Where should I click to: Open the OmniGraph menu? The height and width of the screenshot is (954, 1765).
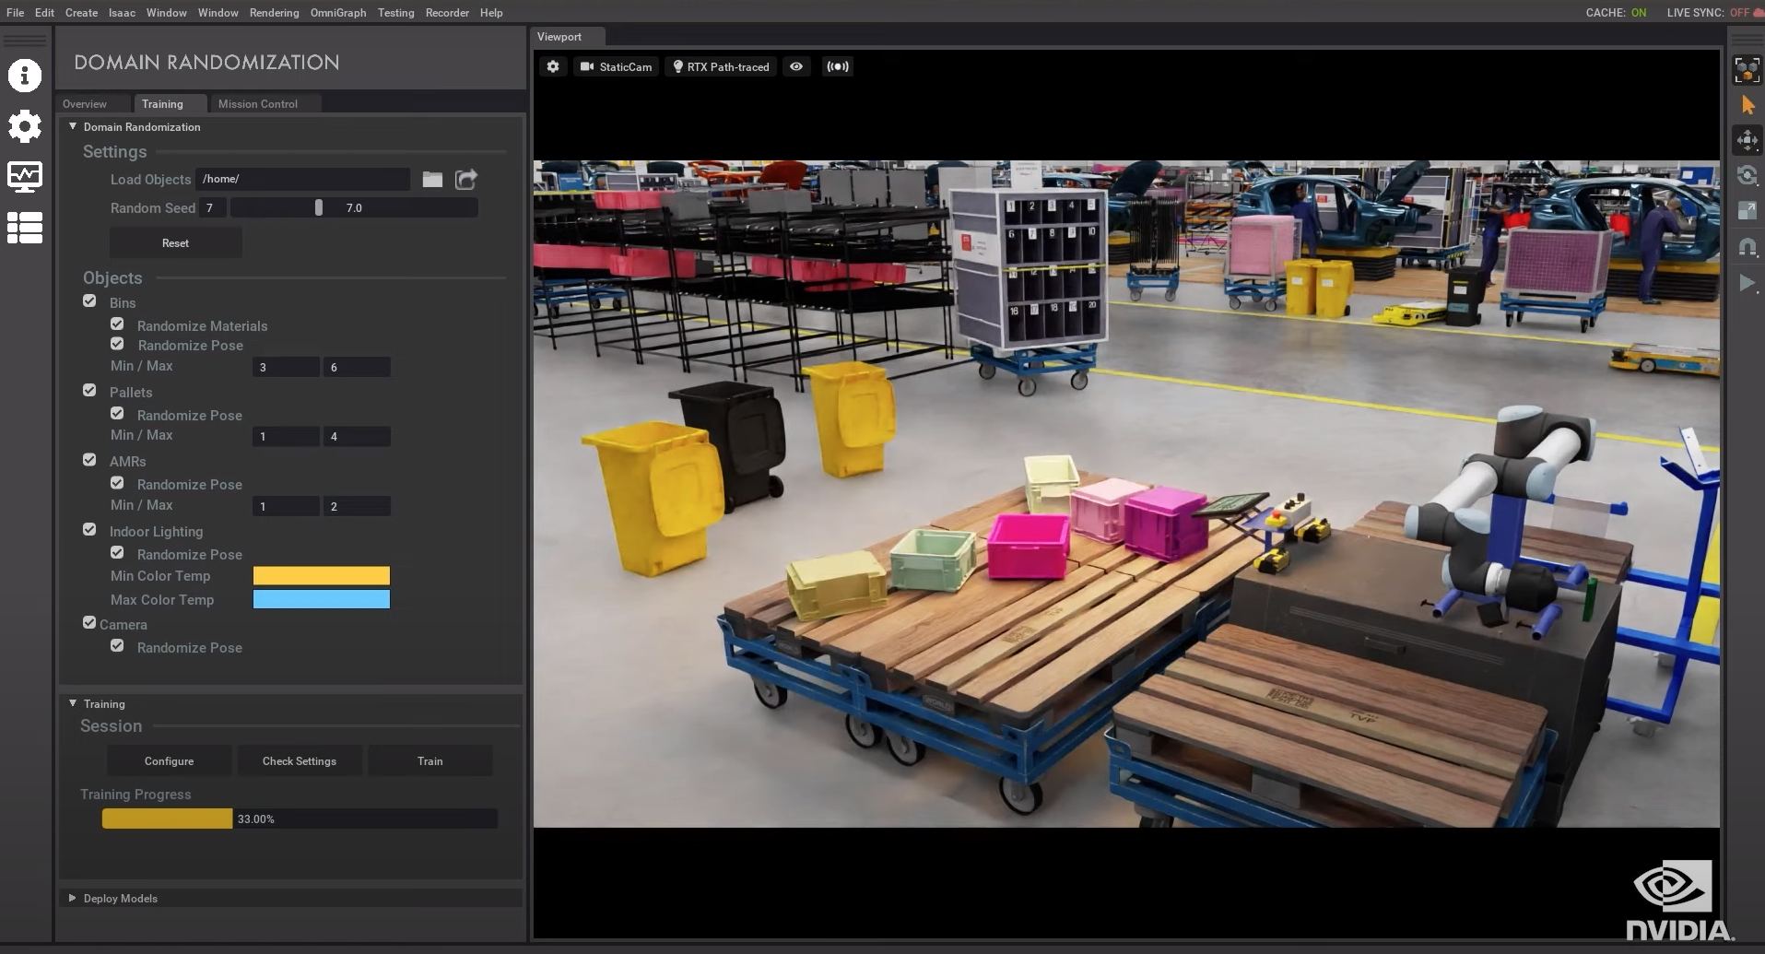click(x=338, y=13)
